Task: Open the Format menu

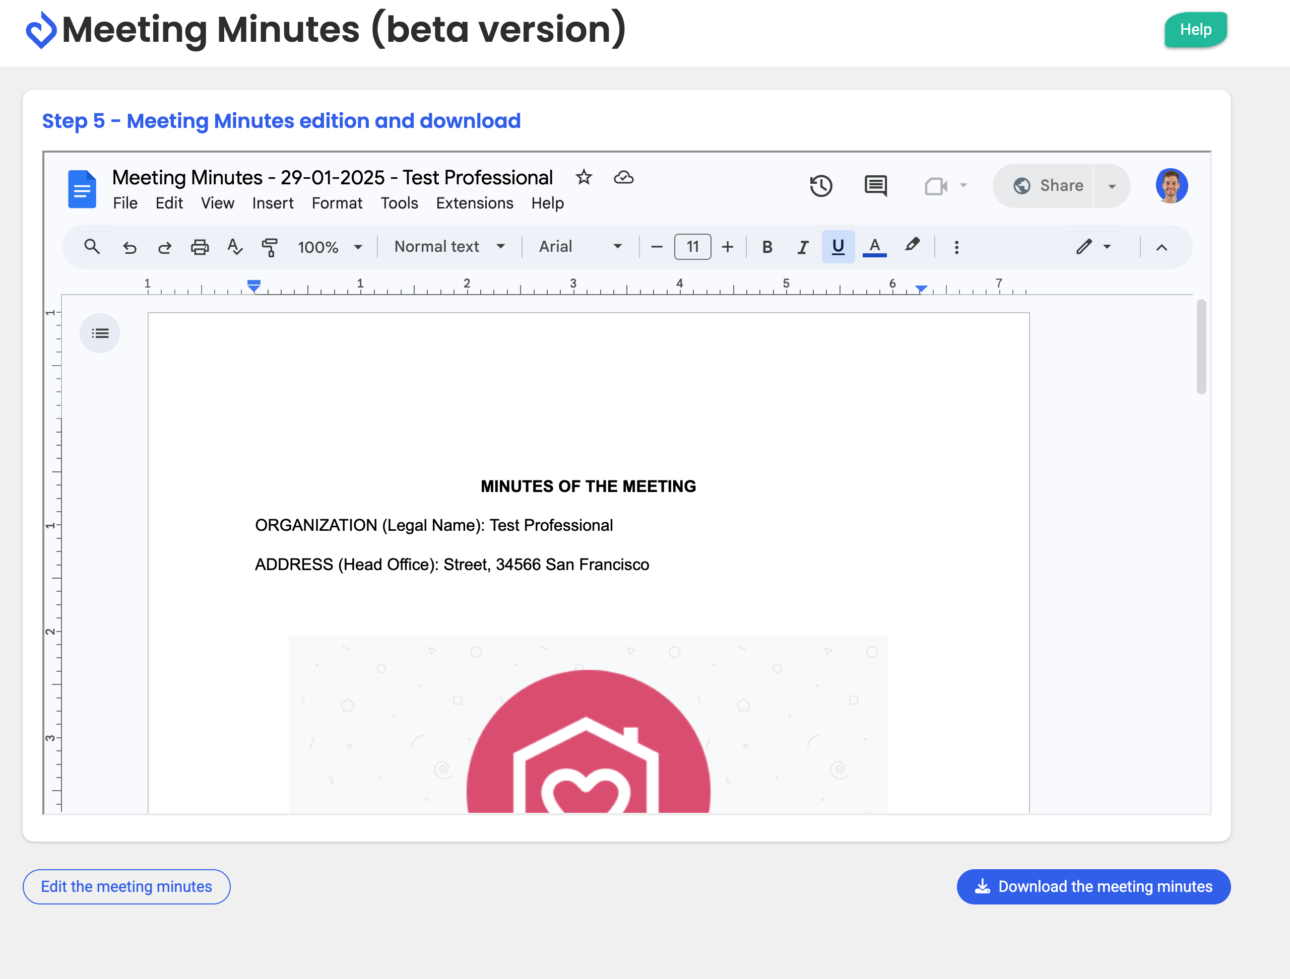Action: 337,203
